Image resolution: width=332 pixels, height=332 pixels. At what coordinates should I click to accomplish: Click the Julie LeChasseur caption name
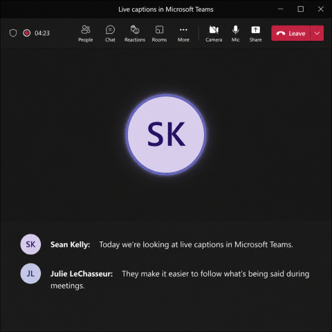pyautogui.click(x=82, y=274)
